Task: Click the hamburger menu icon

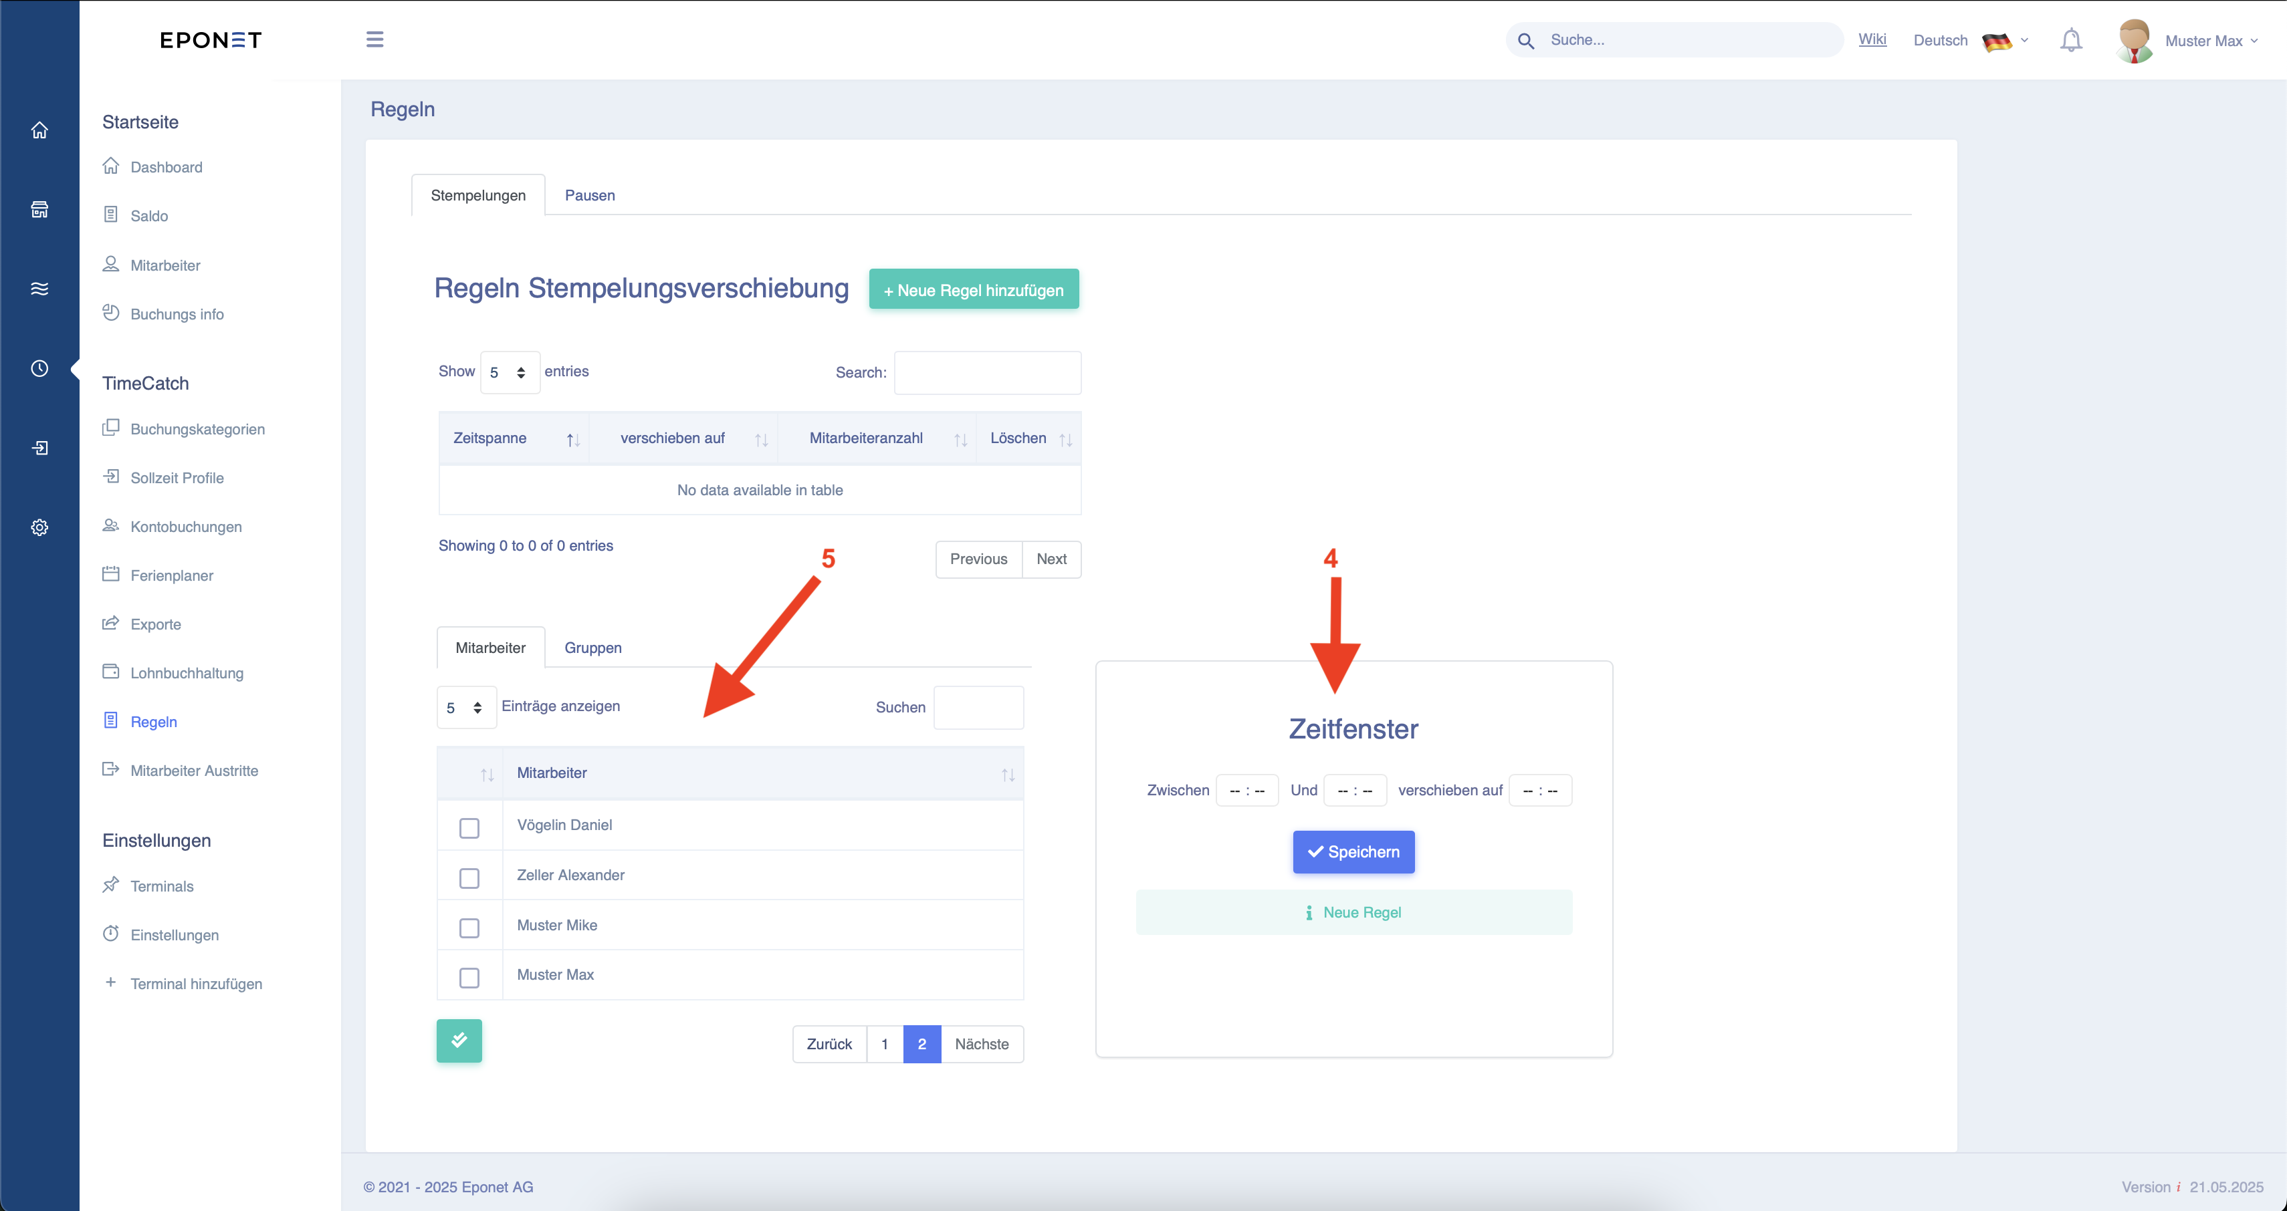Action: [x=374, y=39]
